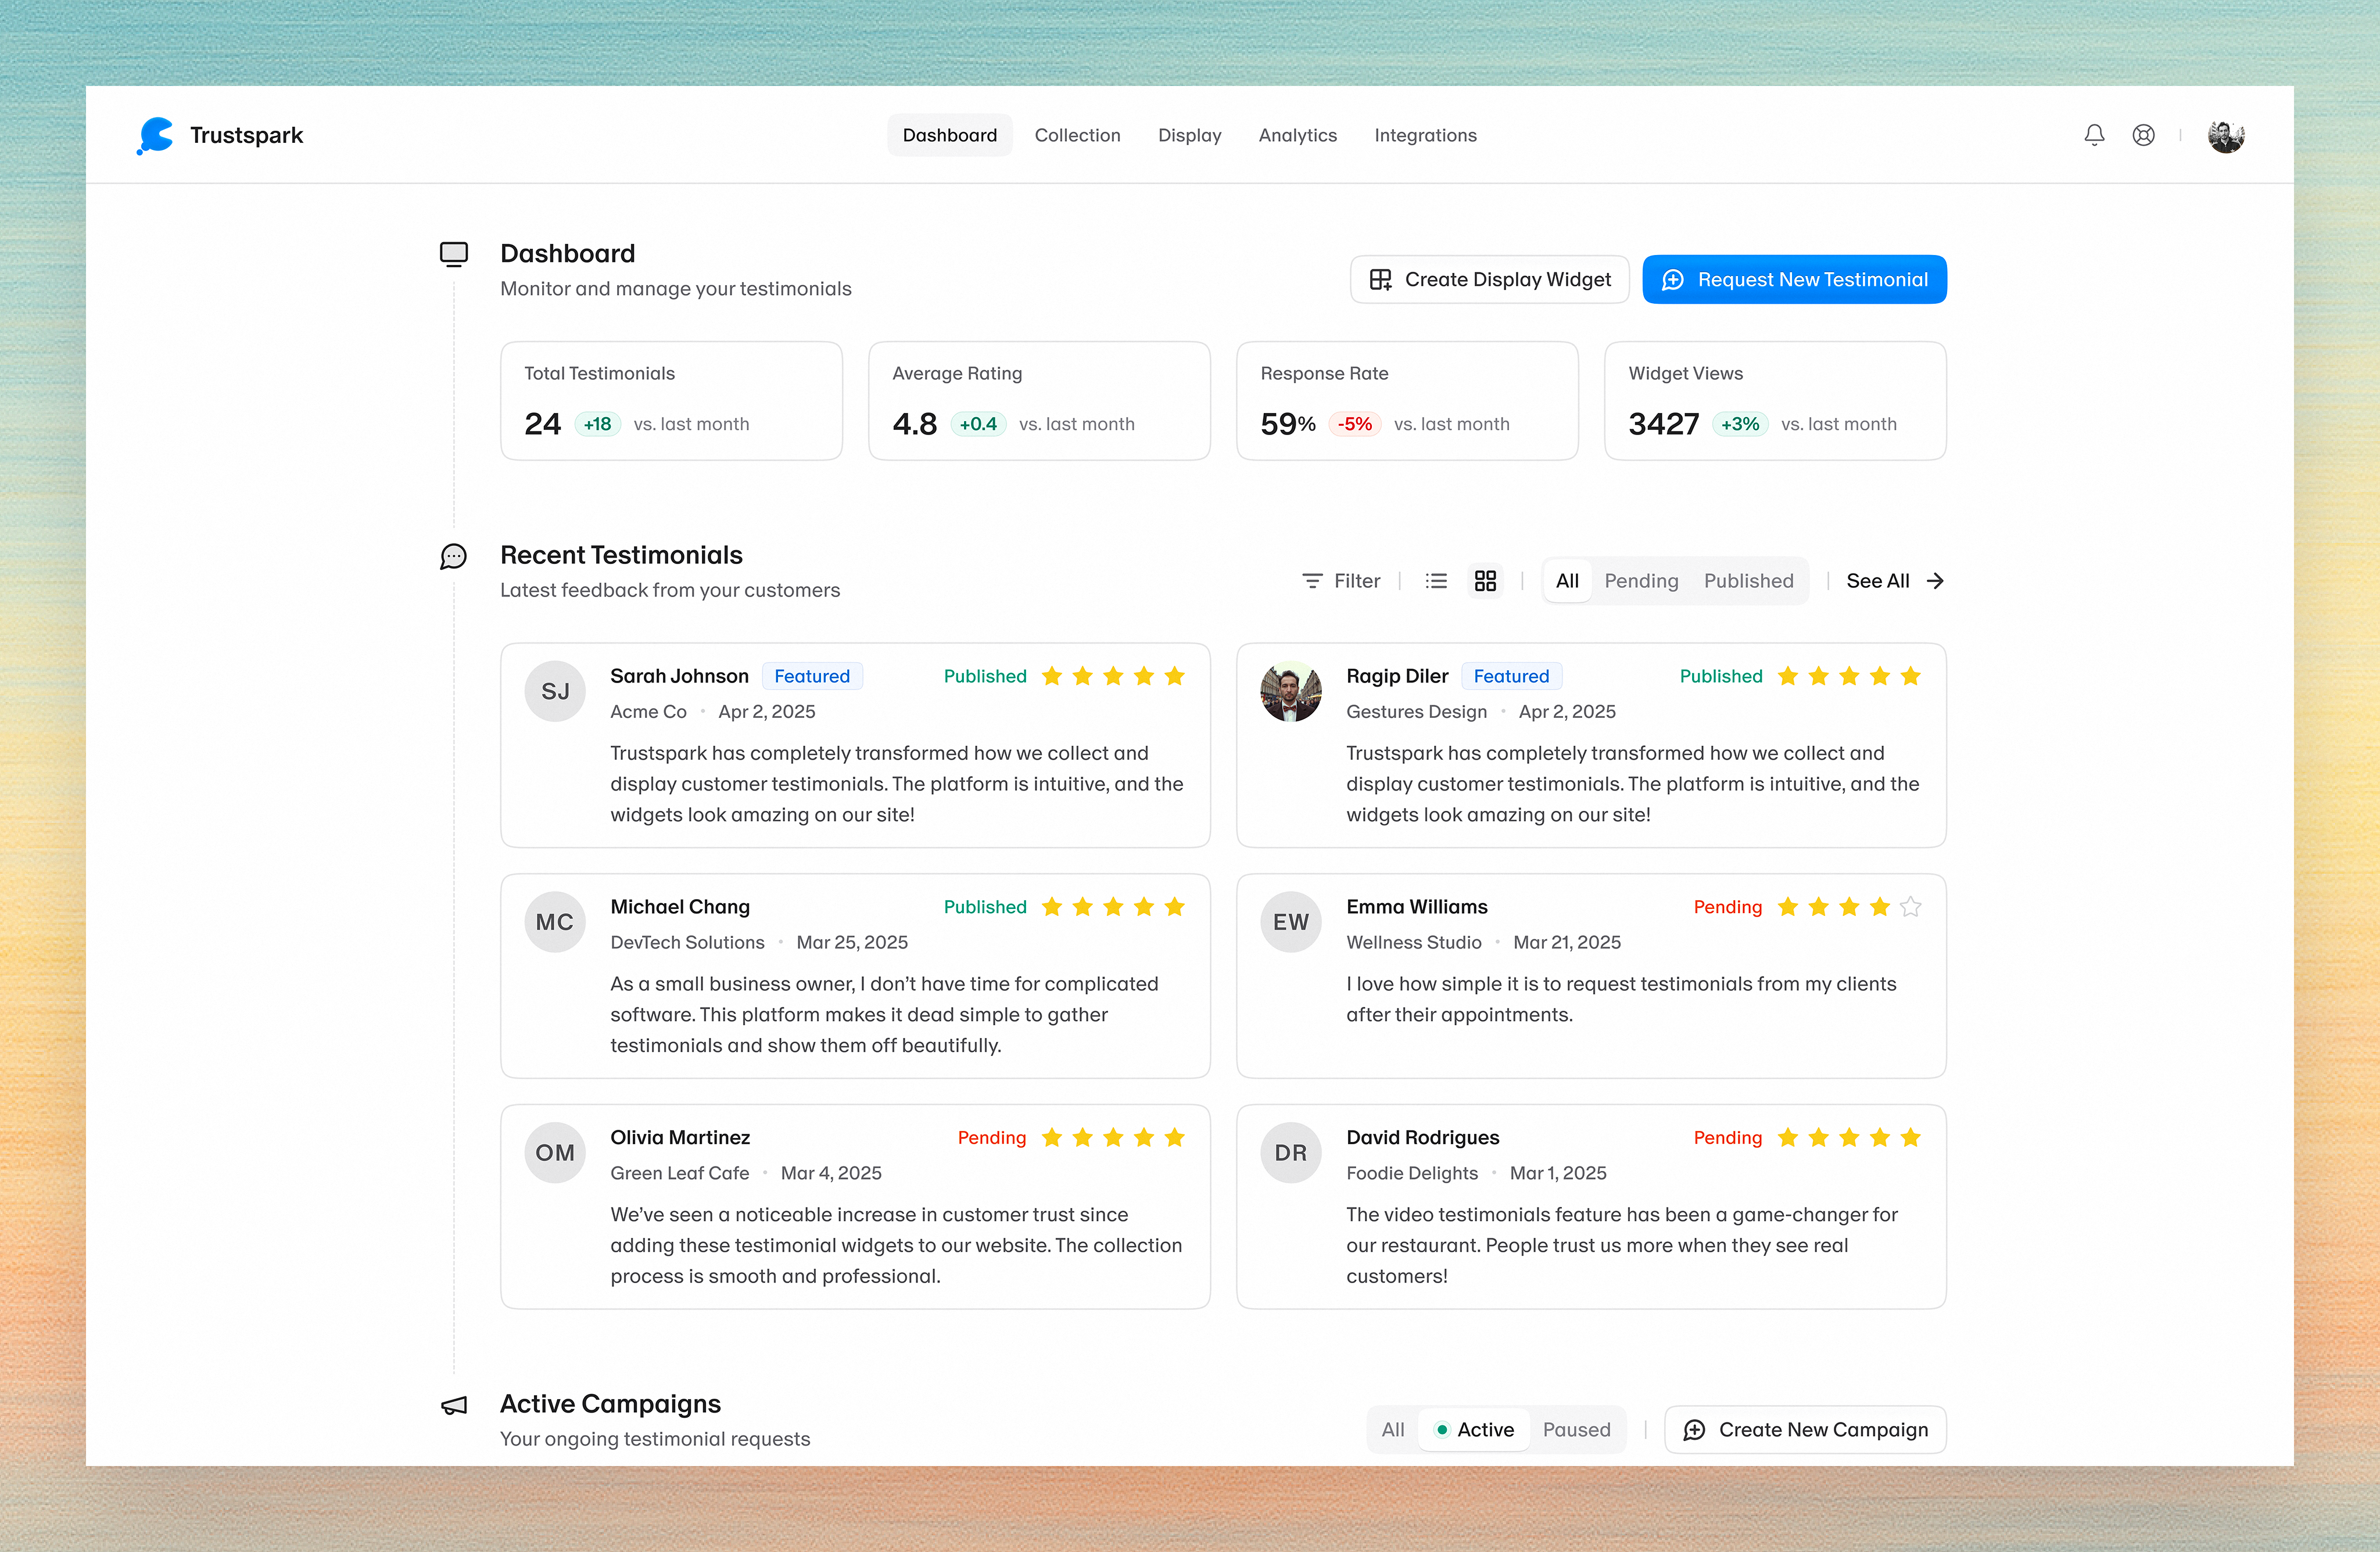Viewport: 2380px width, 1552px height.
Task: Click Sarah Johnson's avatar initials
Action: click(x=555, y=691)
